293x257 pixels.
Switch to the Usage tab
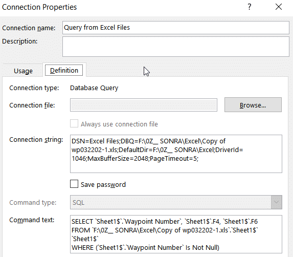[x=23, y=71]
